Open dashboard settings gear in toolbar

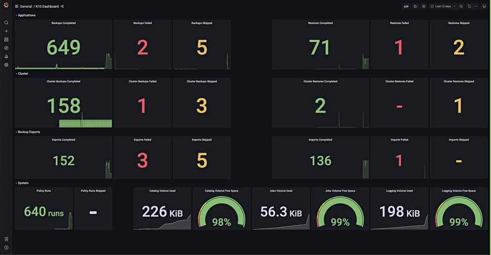tap(424, 6)
